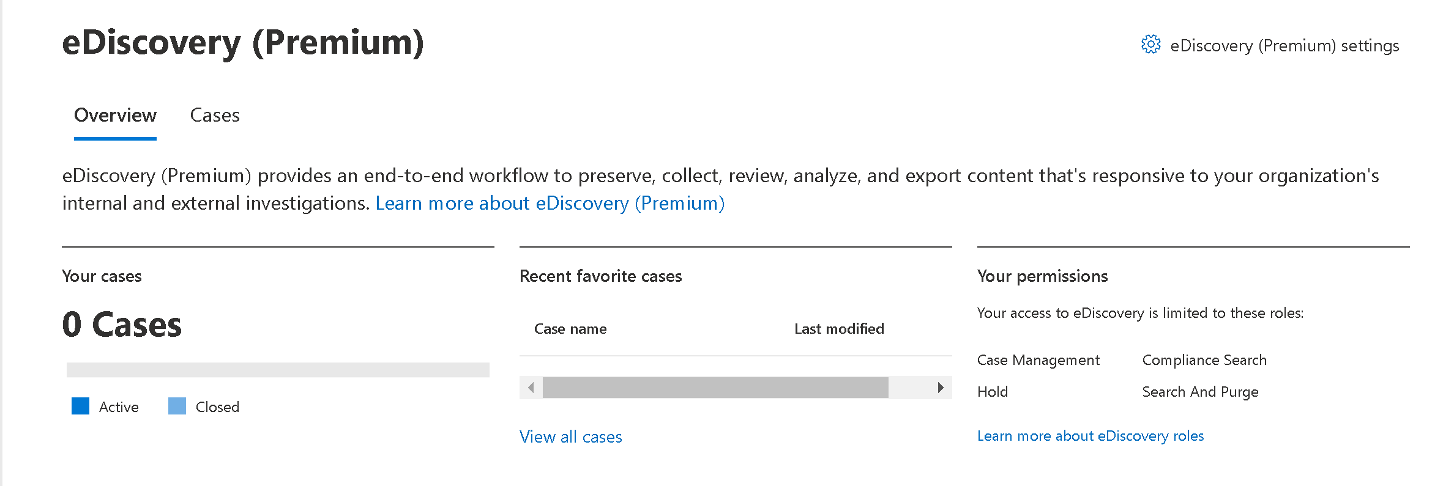Switch to the Overview tab
Image resolution: width=1454 pixels, height=486 pixels.
(115, 116)
